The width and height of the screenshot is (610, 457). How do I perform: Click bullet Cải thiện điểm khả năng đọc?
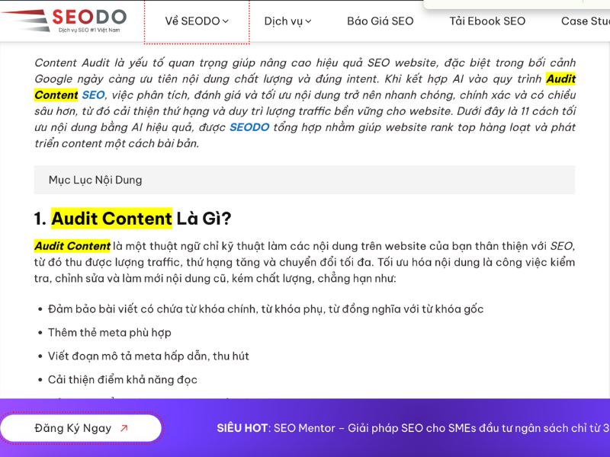click(122, 379)
